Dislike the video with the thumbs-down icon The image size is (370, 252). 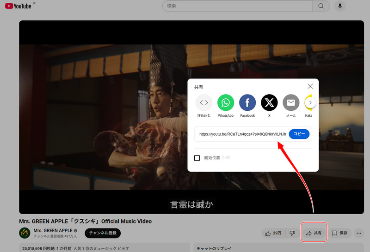(x=292, y=233)
